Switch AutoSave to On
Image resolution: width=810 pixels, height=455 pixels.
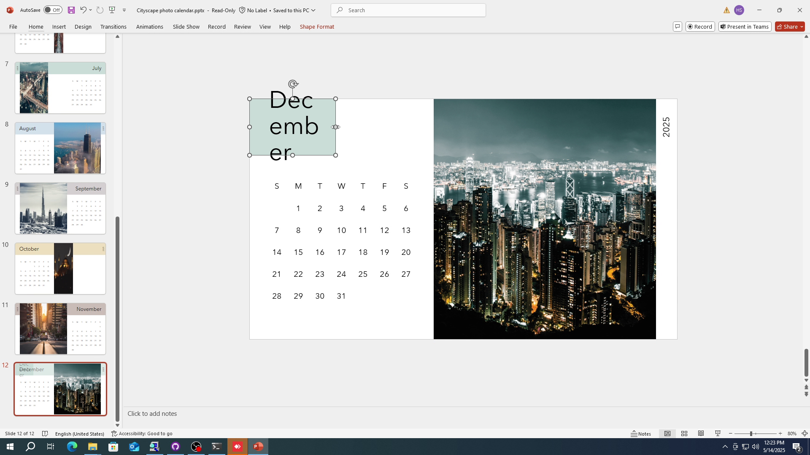[52, 10]
